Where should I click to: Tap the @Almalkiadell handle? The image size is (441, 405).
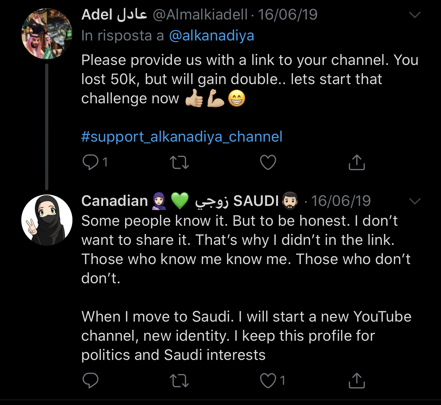[200, 15]
